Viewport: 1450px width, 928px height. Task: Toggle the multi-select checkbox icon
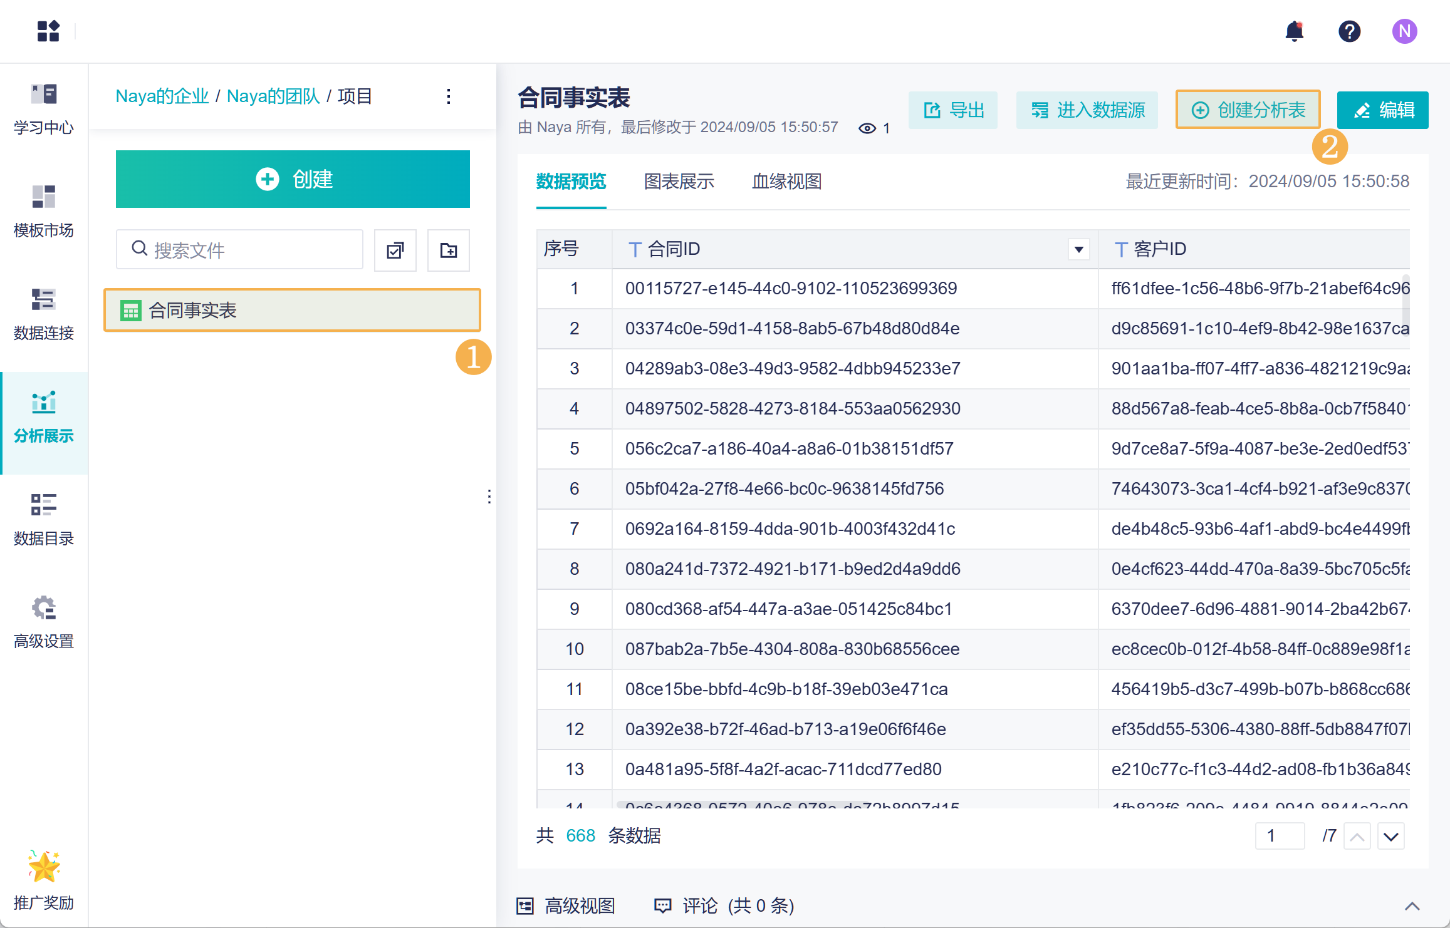pos(395,250)
